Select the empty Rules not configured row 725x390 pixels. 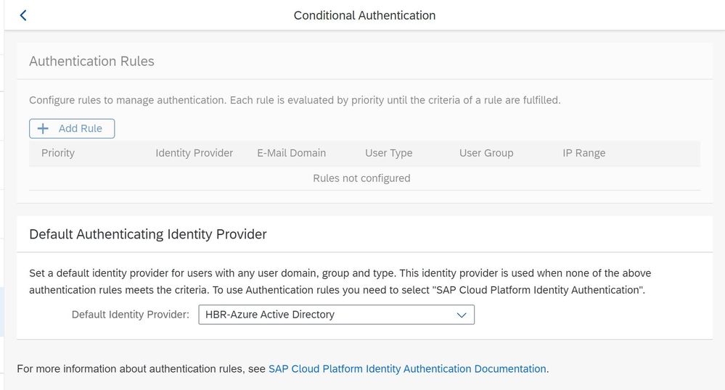361,178
